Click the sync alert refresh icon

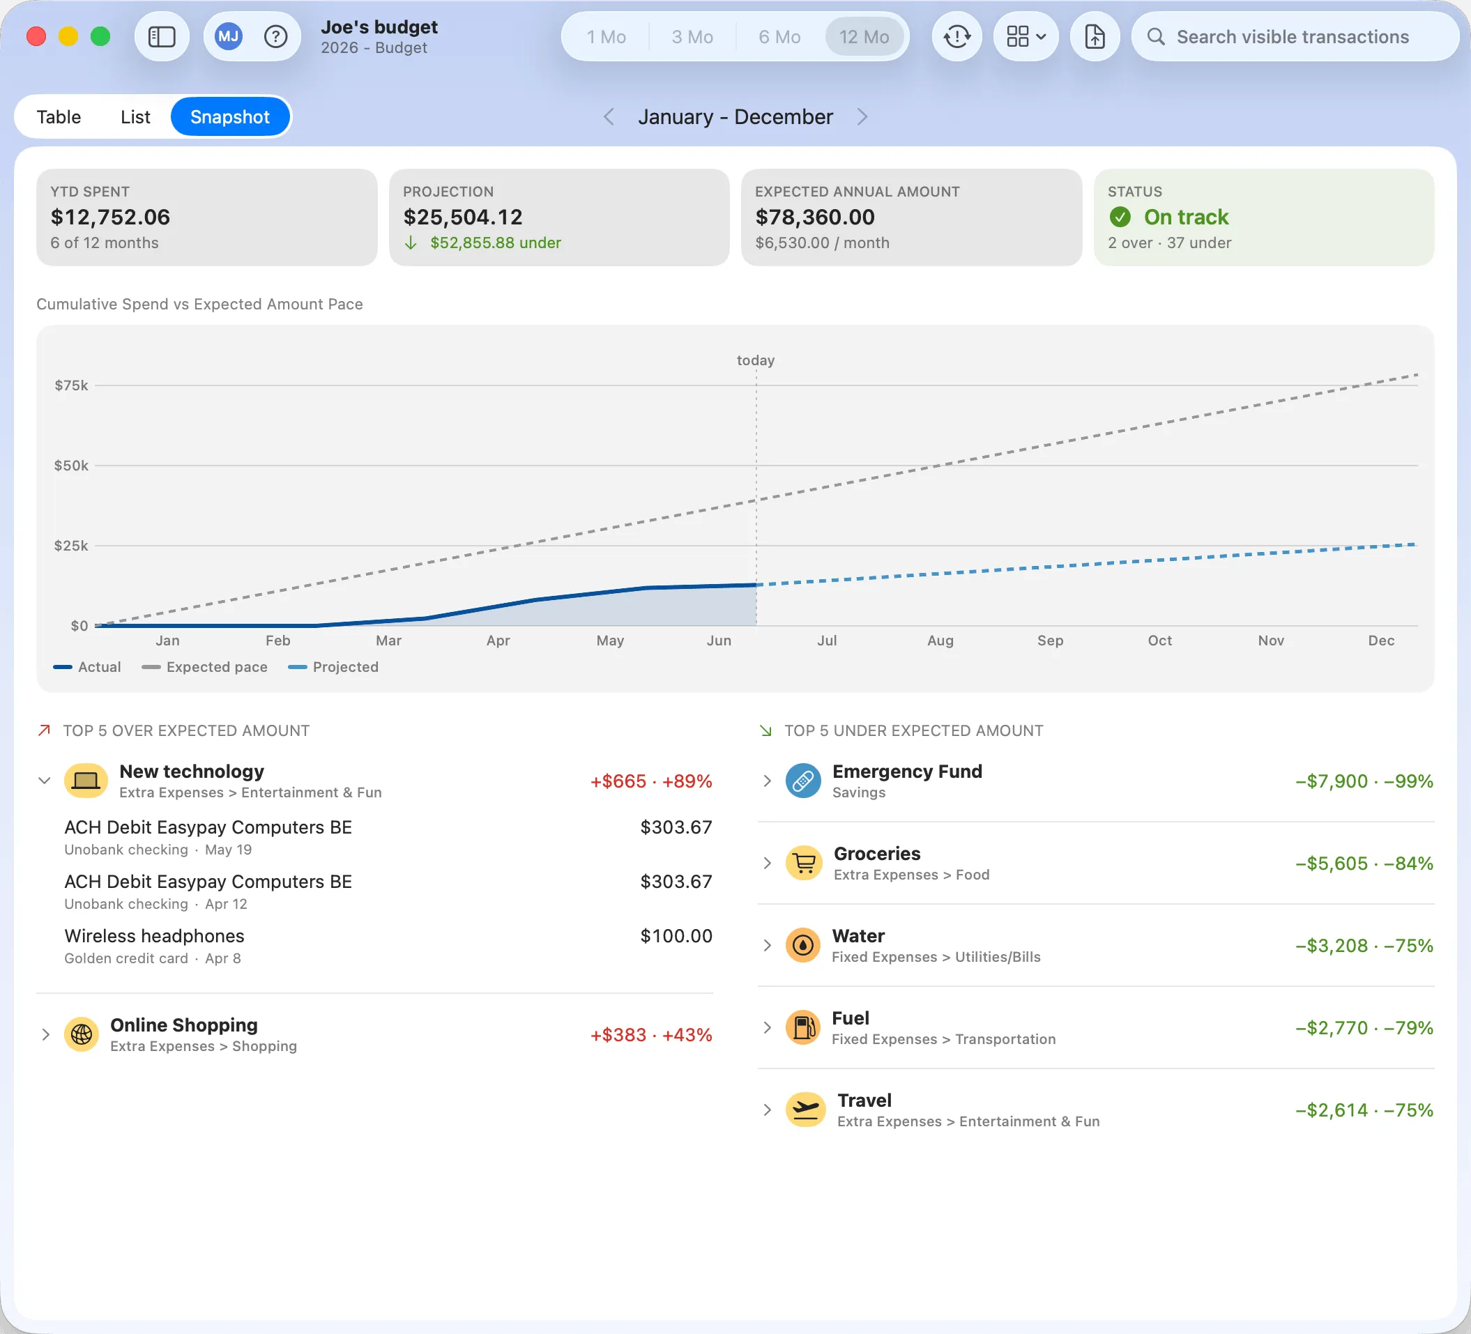(956, 36)
